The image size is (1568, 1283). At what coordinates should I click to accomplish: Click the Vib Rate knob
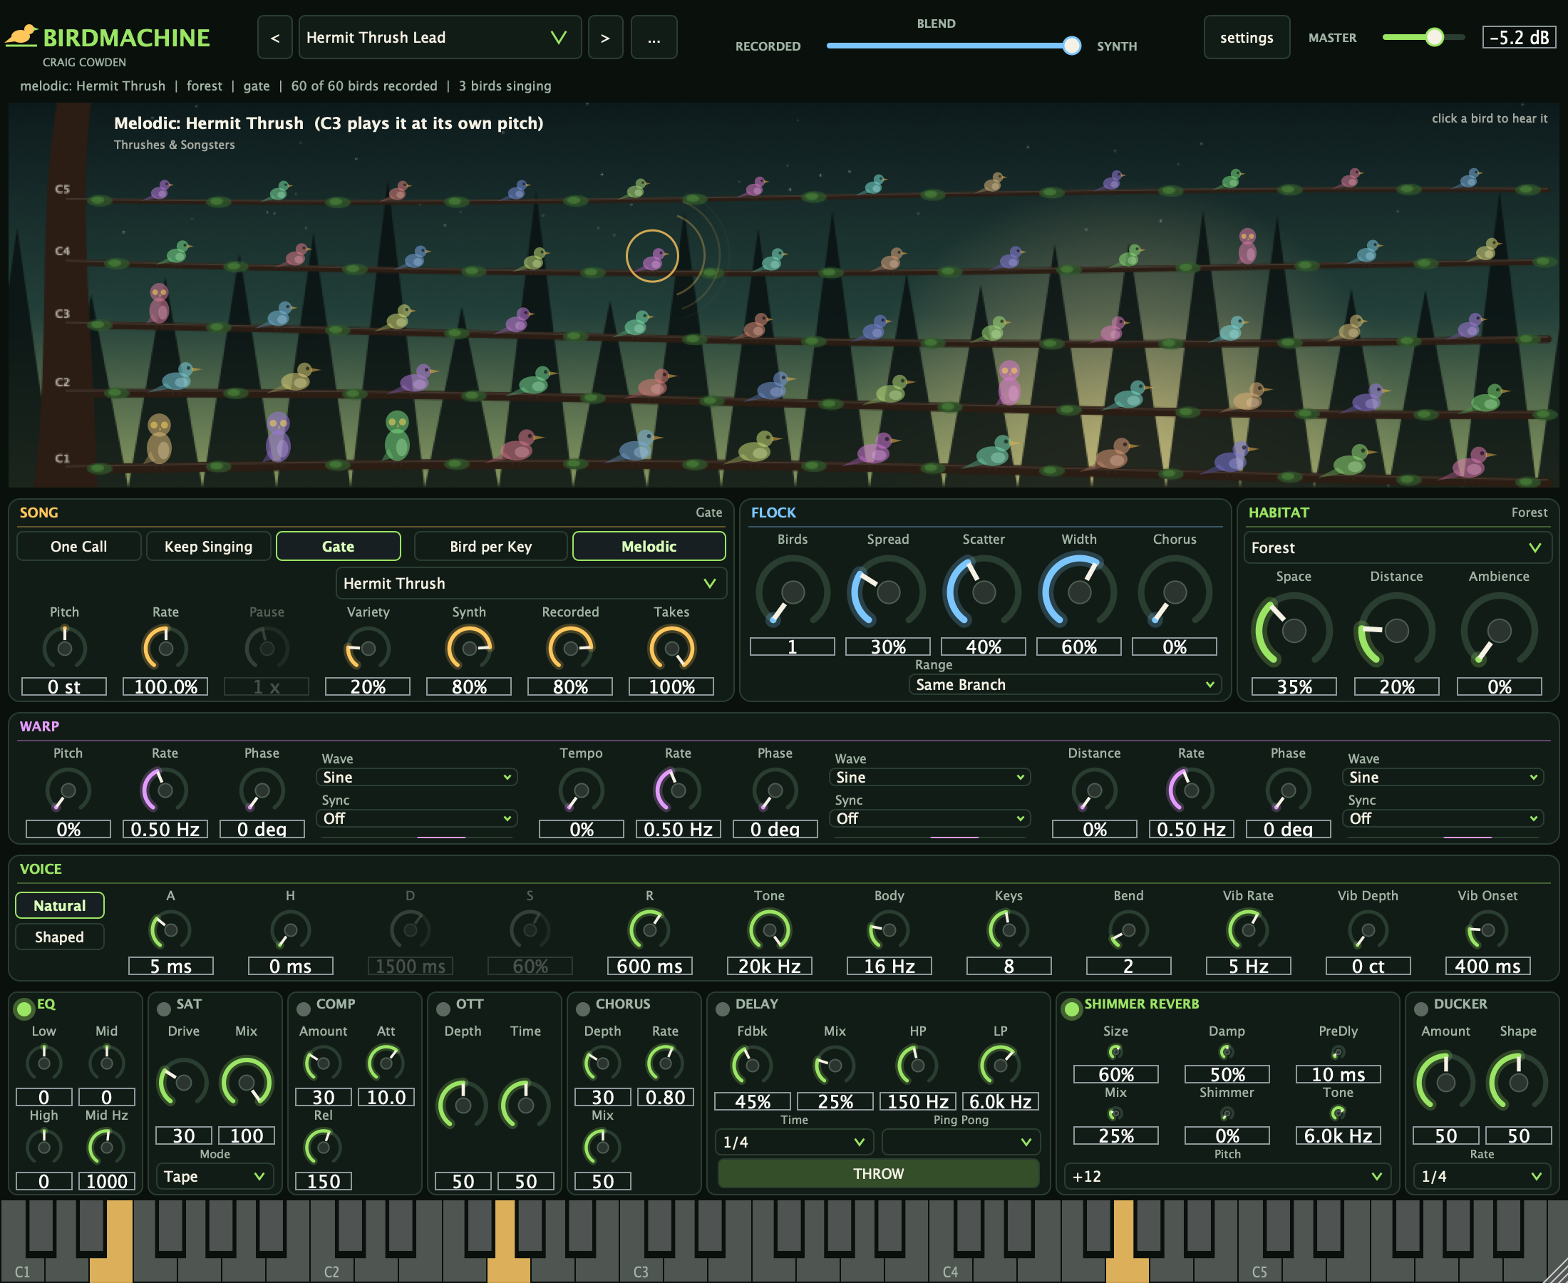pyautogui.click(x=1248, y=929)
